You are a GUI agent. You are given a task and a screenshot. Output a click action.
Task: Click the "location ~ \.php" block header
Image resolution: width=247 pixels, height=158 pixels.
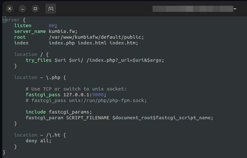click(40, 77)
